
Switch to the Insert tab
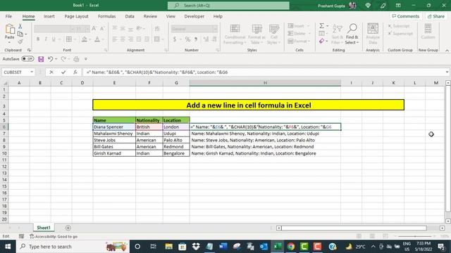tap(49, 16)
